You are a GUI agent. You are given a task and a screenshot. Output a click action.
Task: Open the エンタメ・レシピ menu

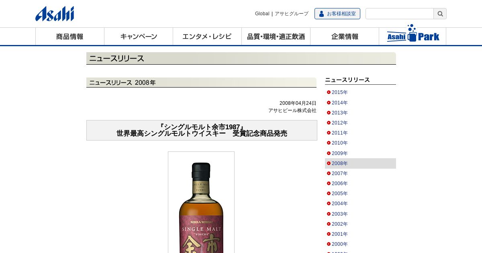[207, 37]
